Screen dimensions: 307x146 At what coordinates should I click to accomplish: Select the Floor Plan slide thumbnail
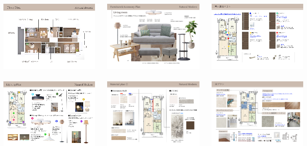(x=49, y=36)
